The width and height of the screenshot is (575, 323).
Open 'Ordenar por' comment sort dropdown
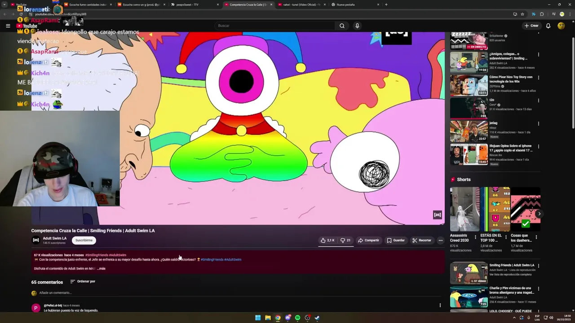tap(83, 281)
